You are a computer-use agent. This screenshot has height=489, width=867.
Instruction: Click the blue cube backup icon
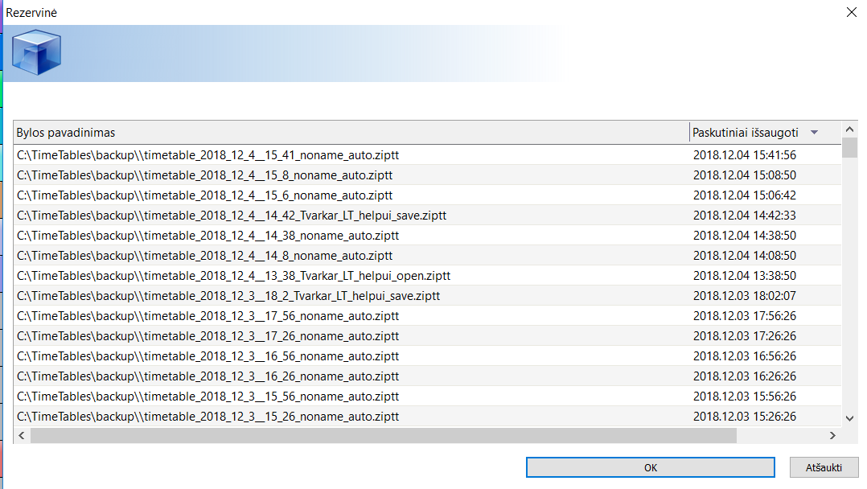click(x=37, y=51)
